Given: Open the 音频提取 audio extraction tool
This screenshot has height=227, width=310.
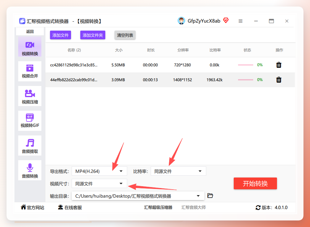Looking at the screenshot, I should pos(30,146).
